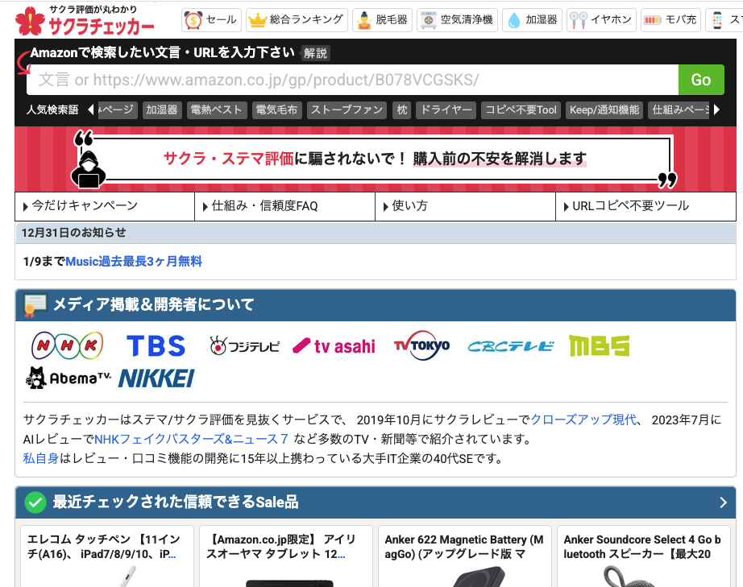This screenshot has height=587, width=743.
Task: Expand the 最近チェックされた信頼できるSale品 chevron
Action: click(723, 502)
